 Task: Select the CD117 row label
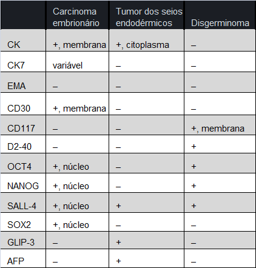[21, 129]
